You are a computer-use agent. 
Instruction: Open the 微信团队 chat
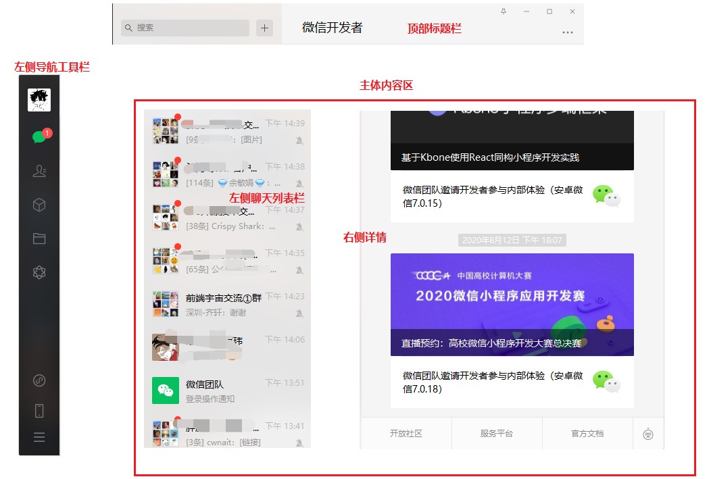click(228, 391)
